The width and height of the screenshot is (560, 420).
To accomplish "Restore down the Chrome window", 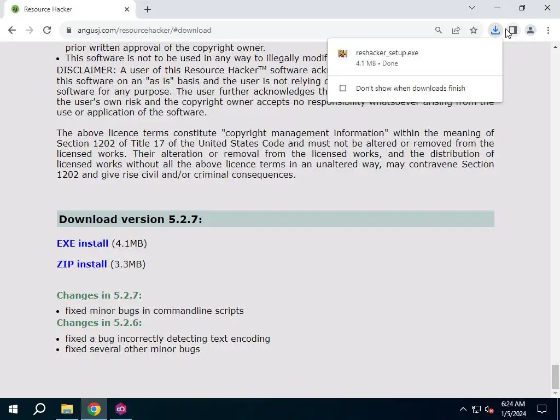I will pyautogui.click(x=522, y=8).
